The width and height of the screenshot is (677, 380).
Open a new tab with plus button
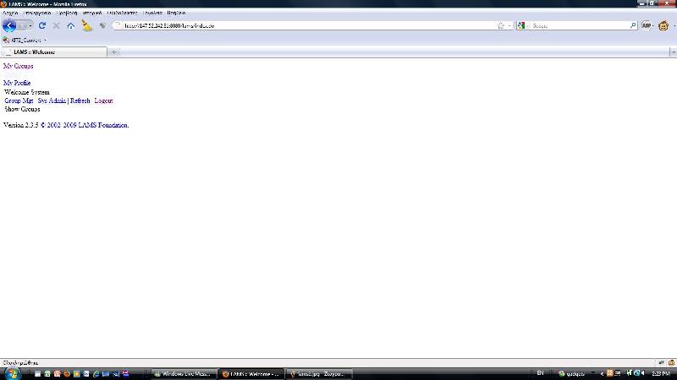point(114,52)
